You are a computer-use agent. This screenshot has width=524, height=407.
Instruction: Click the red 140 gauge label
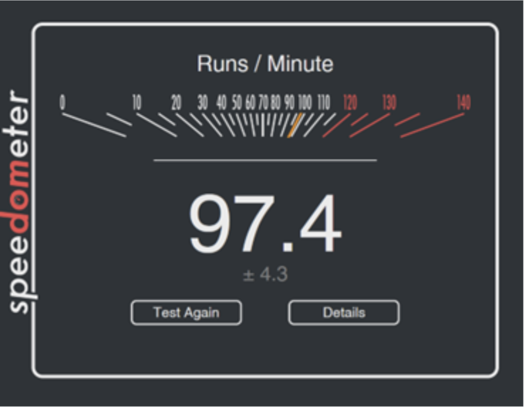click(x=463, y=103)
